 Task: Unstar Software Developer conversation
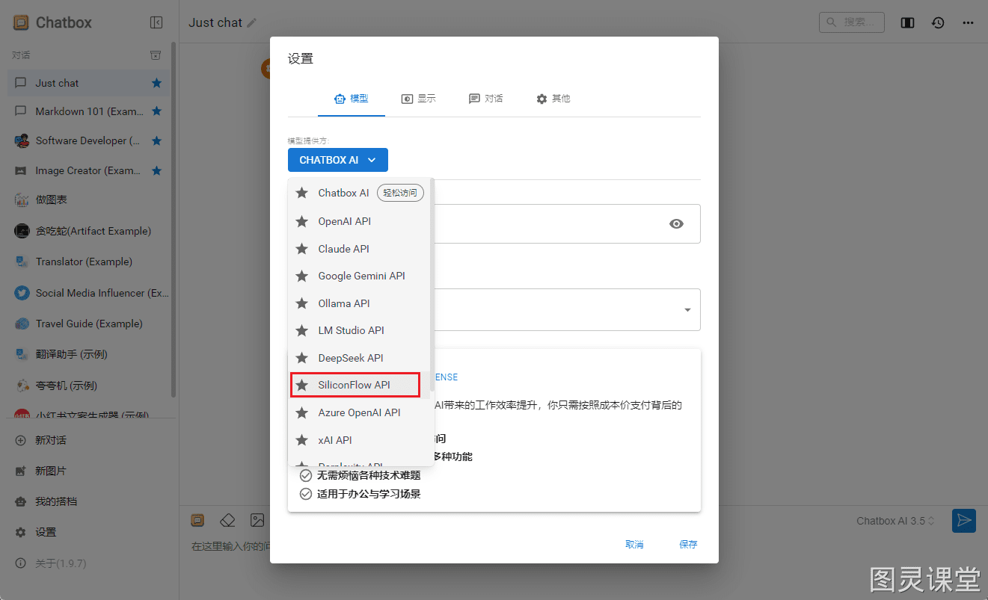pos(156,140)
